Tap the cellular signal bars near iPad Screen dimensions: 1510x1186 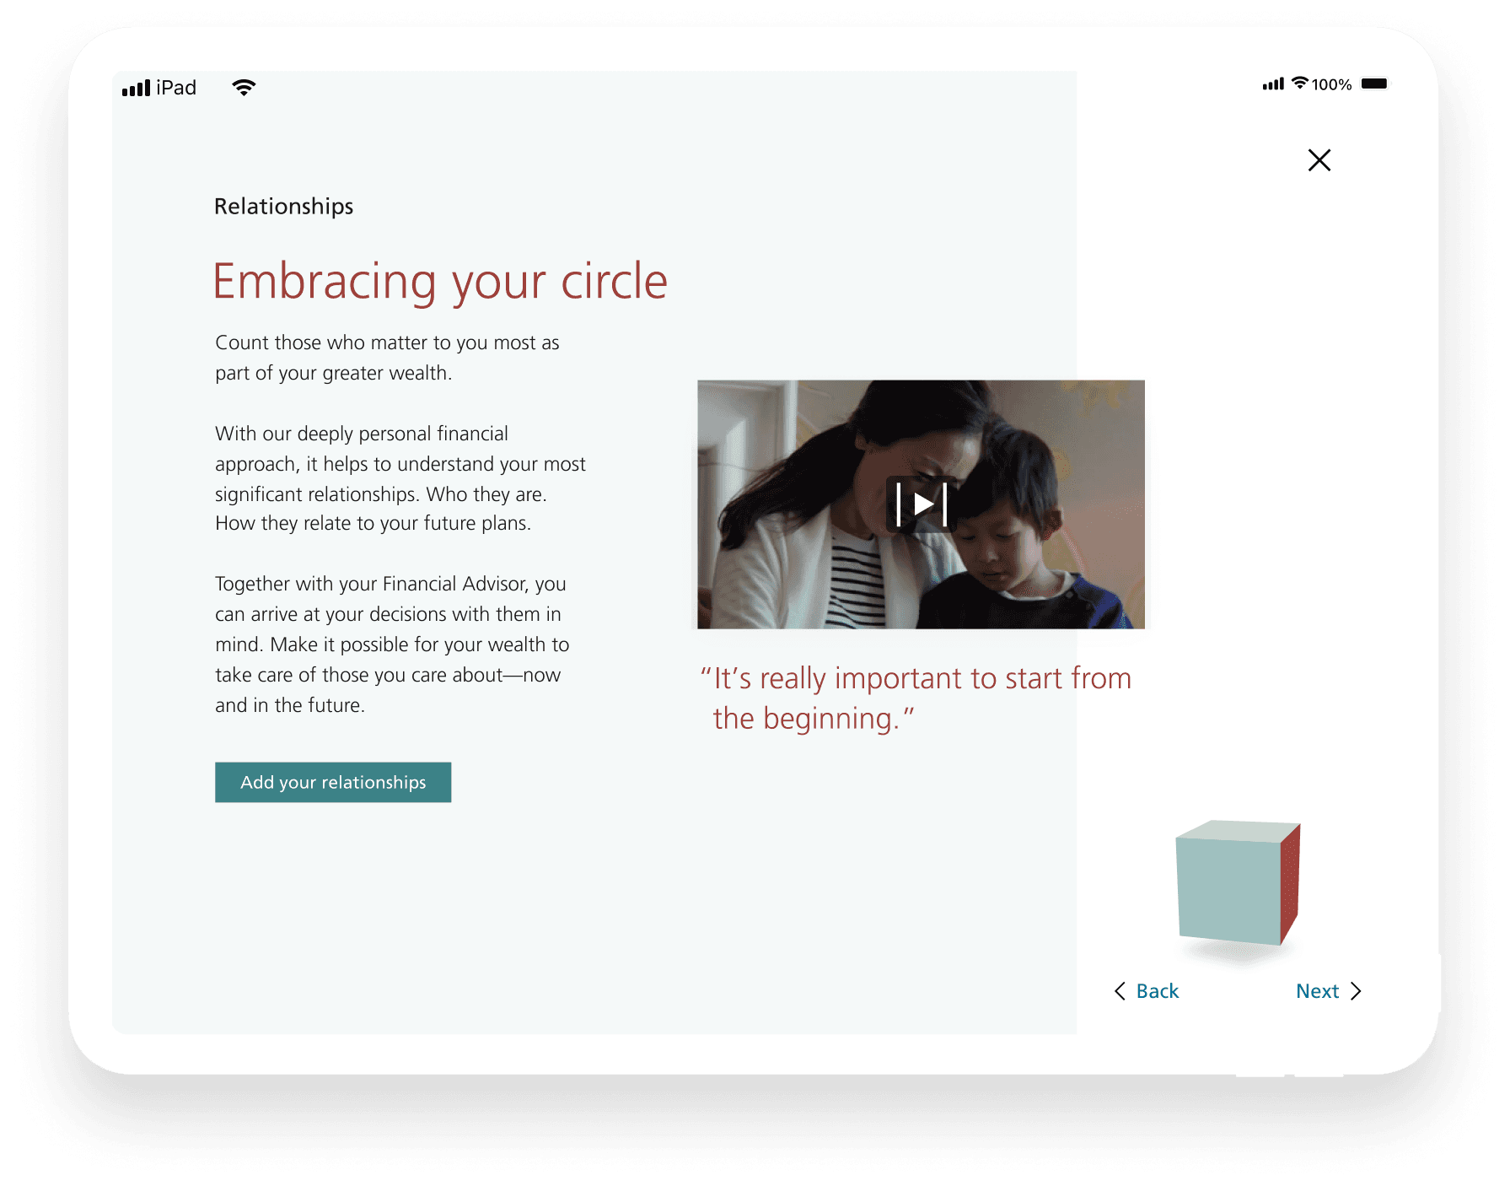(136, 88)
